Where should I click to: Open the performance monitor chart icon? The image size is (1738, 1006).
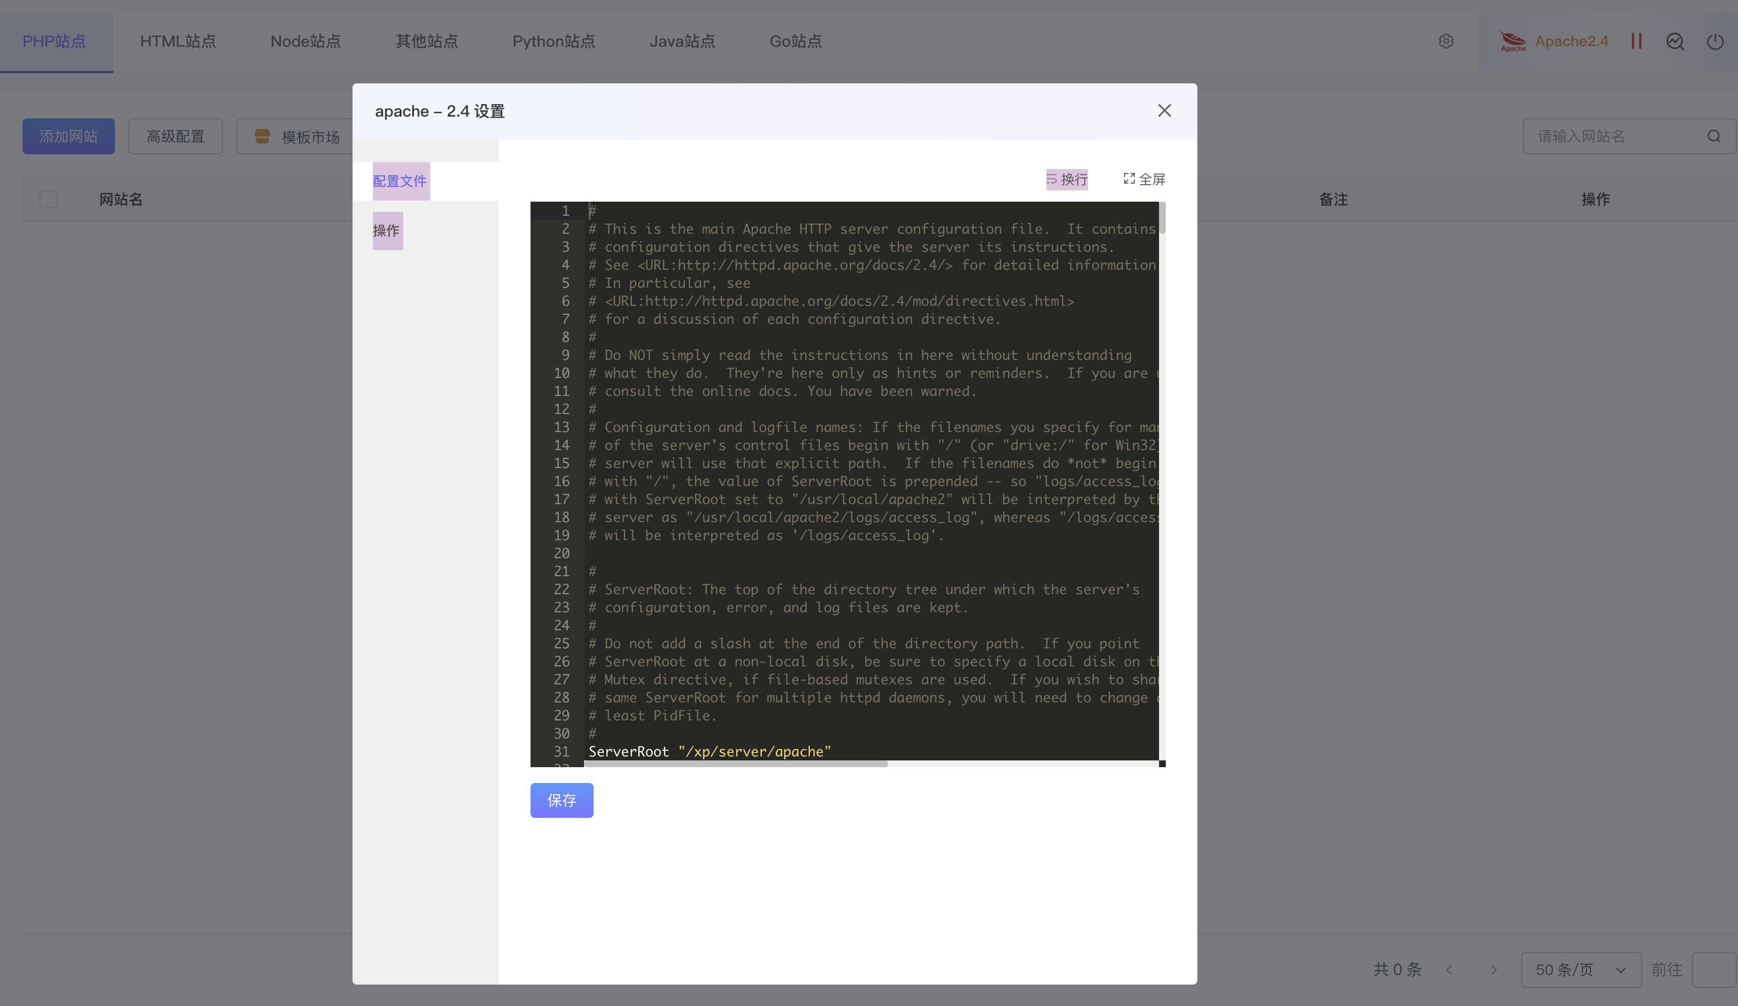pyautogui.click(x=1675, y=41)
